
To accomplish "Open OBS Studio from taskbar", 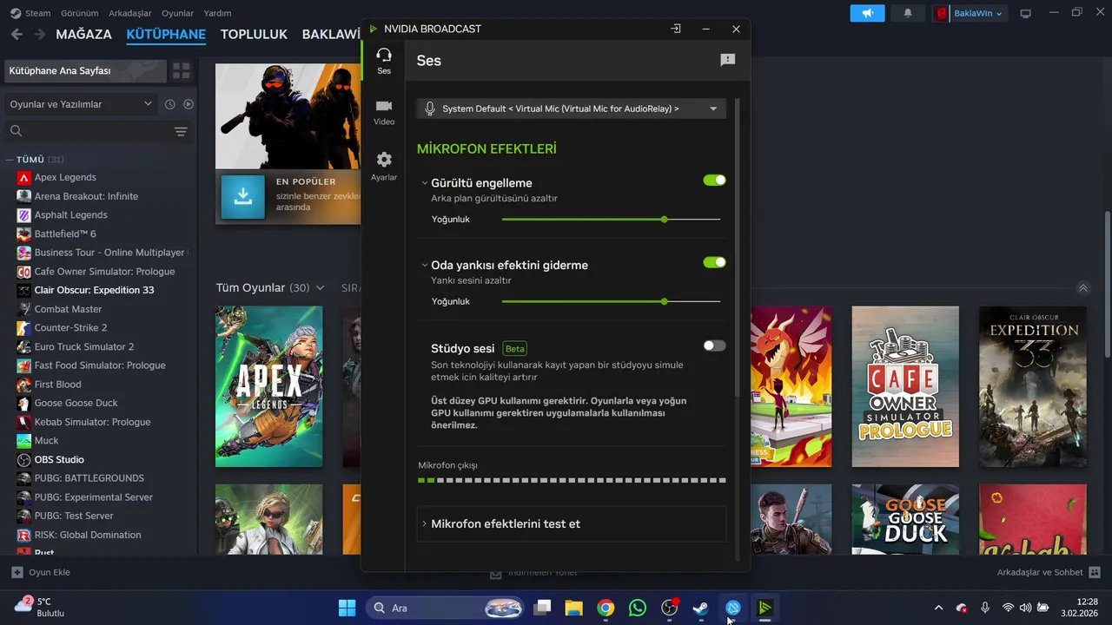I will pos(669,608).
